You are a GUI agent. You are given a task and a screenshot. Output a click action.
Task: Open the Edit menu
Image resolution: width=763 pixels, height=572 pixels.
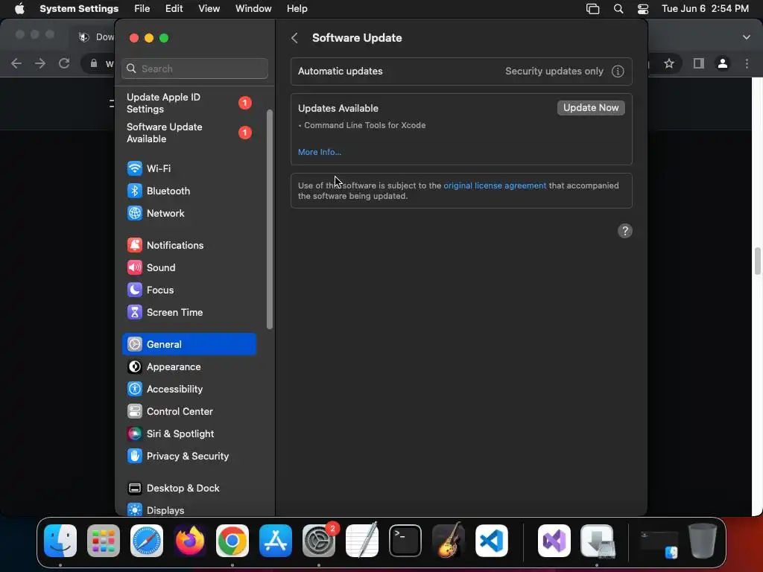coord(174,9)
